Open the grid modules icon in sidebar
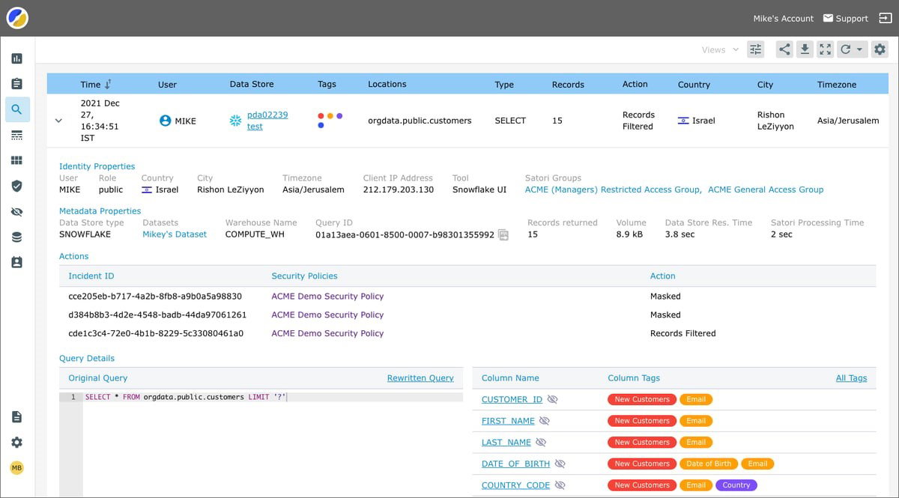Viewport: 899px width, 498px height. click(x=17, y=160)
